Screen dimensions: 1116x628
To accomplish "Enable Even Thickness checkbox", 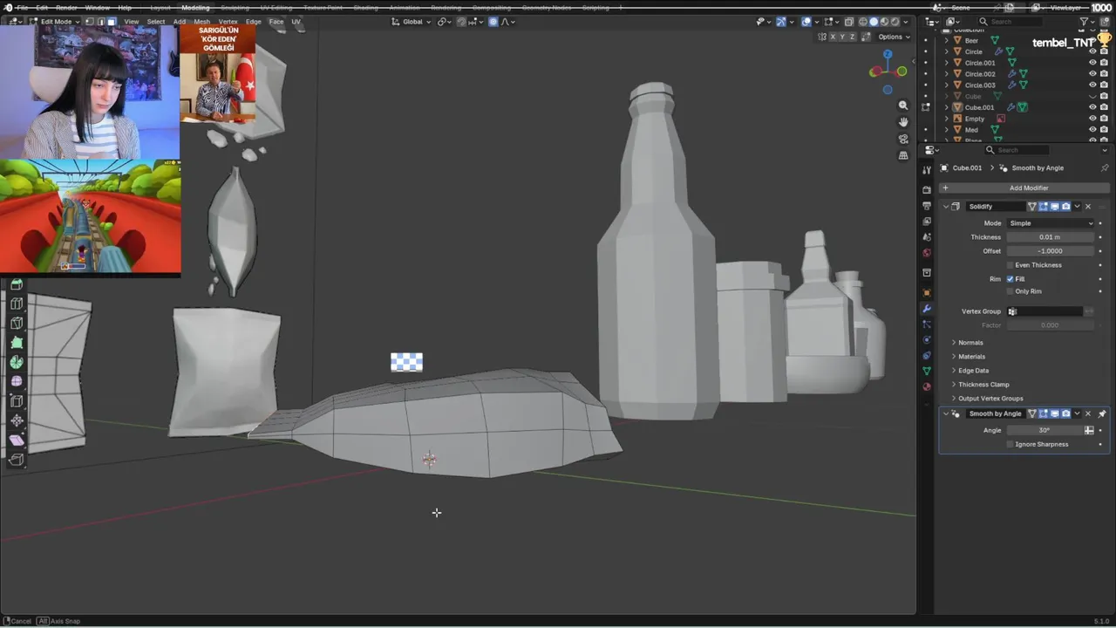I will [x=1010, y=265].
